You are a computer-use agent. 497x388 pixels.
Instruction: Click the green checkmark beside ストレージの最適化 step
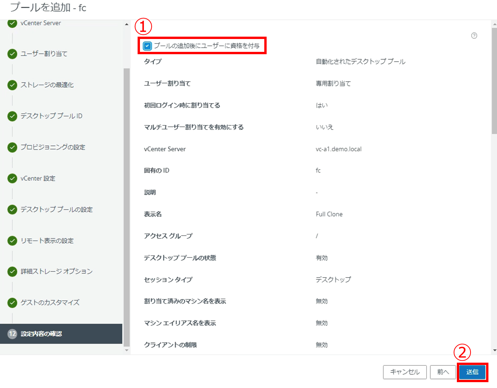click(12, 85)
